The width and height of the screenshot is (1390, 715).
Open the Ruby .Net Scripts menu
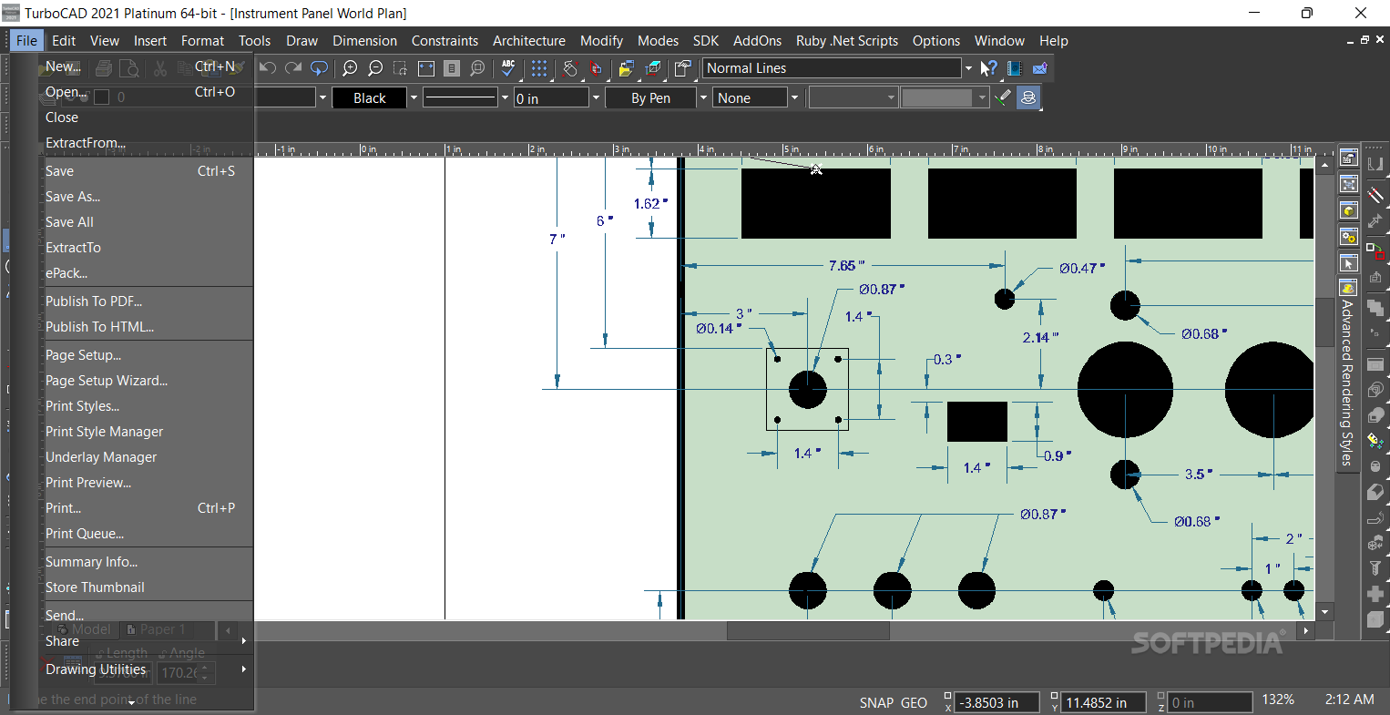847,41
